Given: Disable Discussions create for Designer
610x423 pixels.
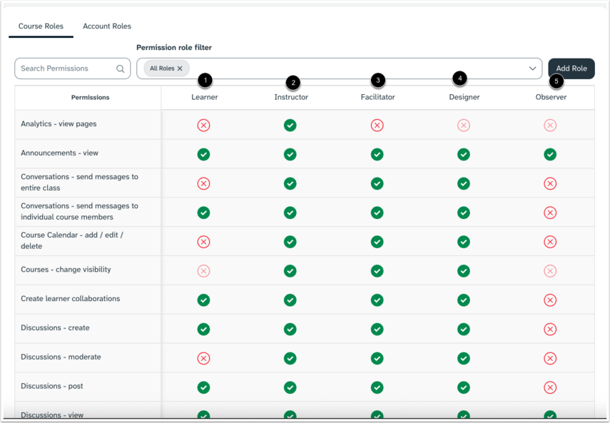Looking at the screenshot, I should pos(464,330).
